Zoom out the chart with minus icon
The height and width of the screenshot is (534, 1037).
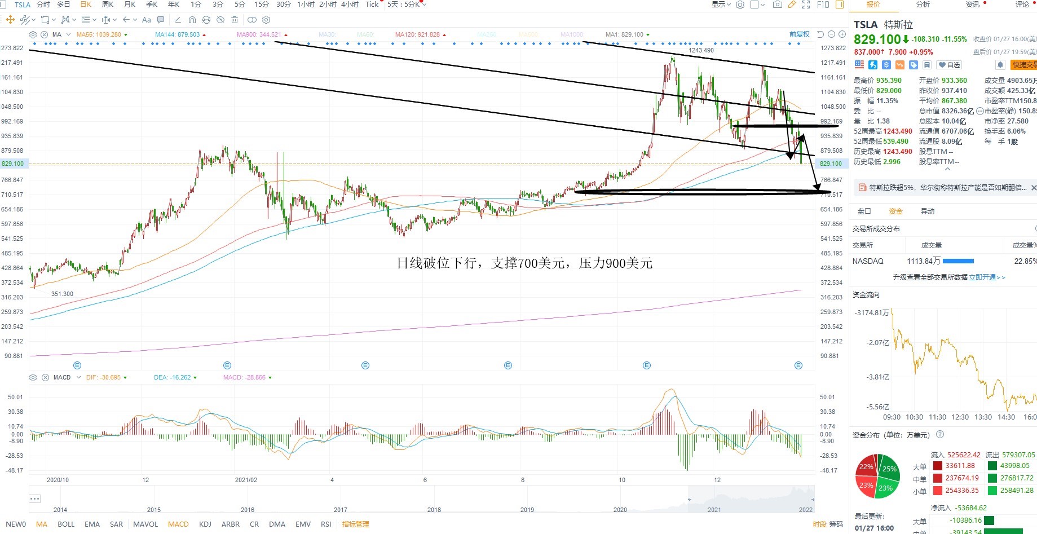(831, 34)
